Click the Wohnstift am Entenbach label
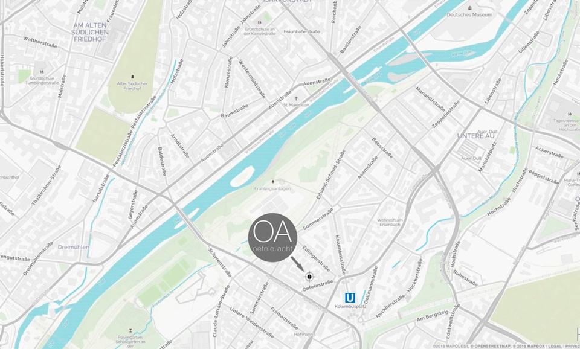The height and width of the screenshot is (349, 580). click(x=390, y=222)
